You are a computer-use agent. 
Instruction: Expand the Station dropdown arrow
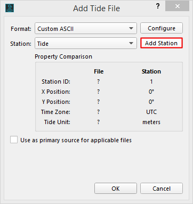point(131,43)
